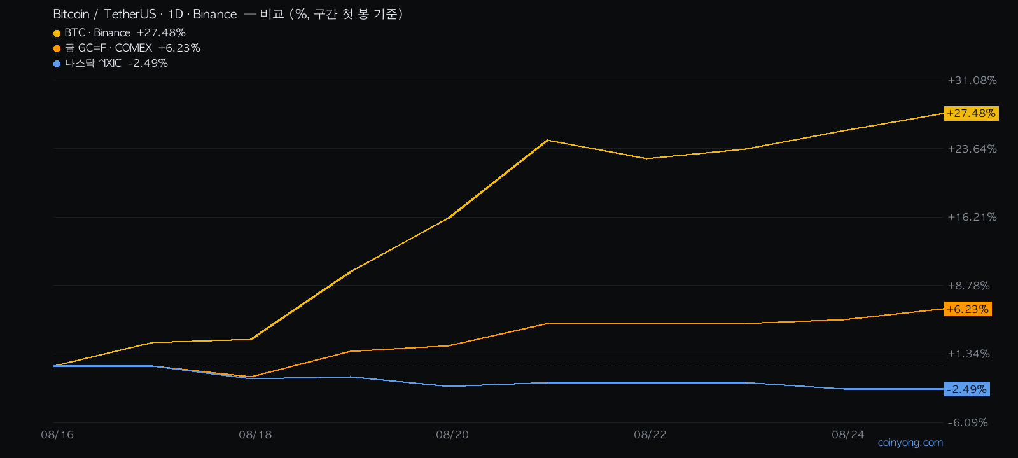The image size is (1018, 458).
Task: Click the +8.78% y-axis label
Action: click(x=969, y=286)
